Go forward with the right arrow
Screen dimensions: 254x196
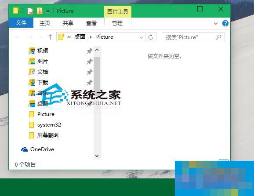pos(30,37)
